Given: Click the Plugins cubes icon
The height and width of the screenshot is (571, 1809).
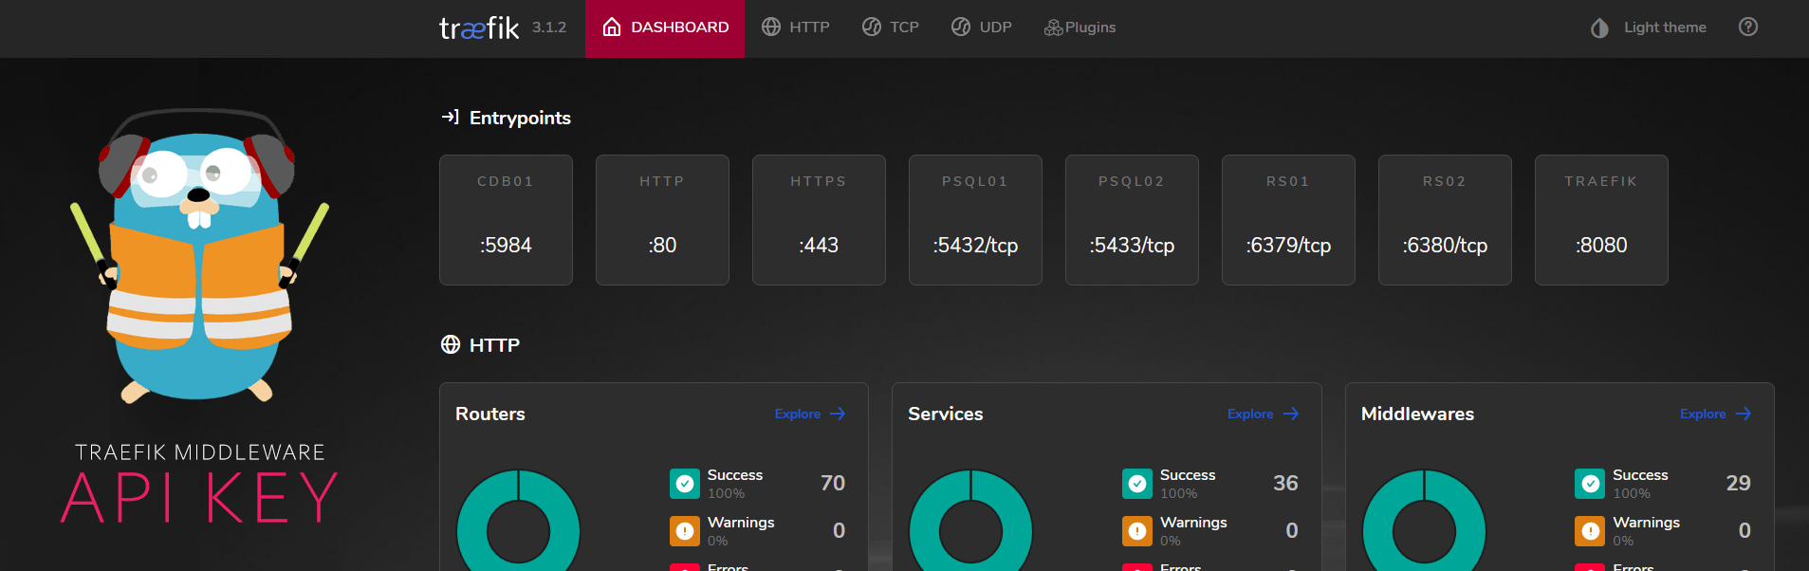Looking at the screenshot, I should click(x=1053, y=28).
